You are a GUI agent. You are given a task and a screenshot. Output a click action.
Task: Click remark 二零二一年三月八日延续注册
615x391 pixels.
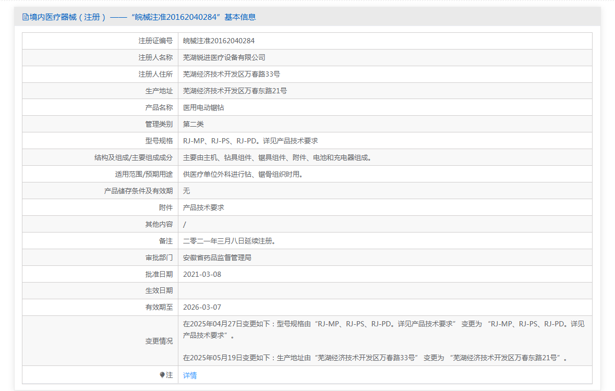[229, 241]
